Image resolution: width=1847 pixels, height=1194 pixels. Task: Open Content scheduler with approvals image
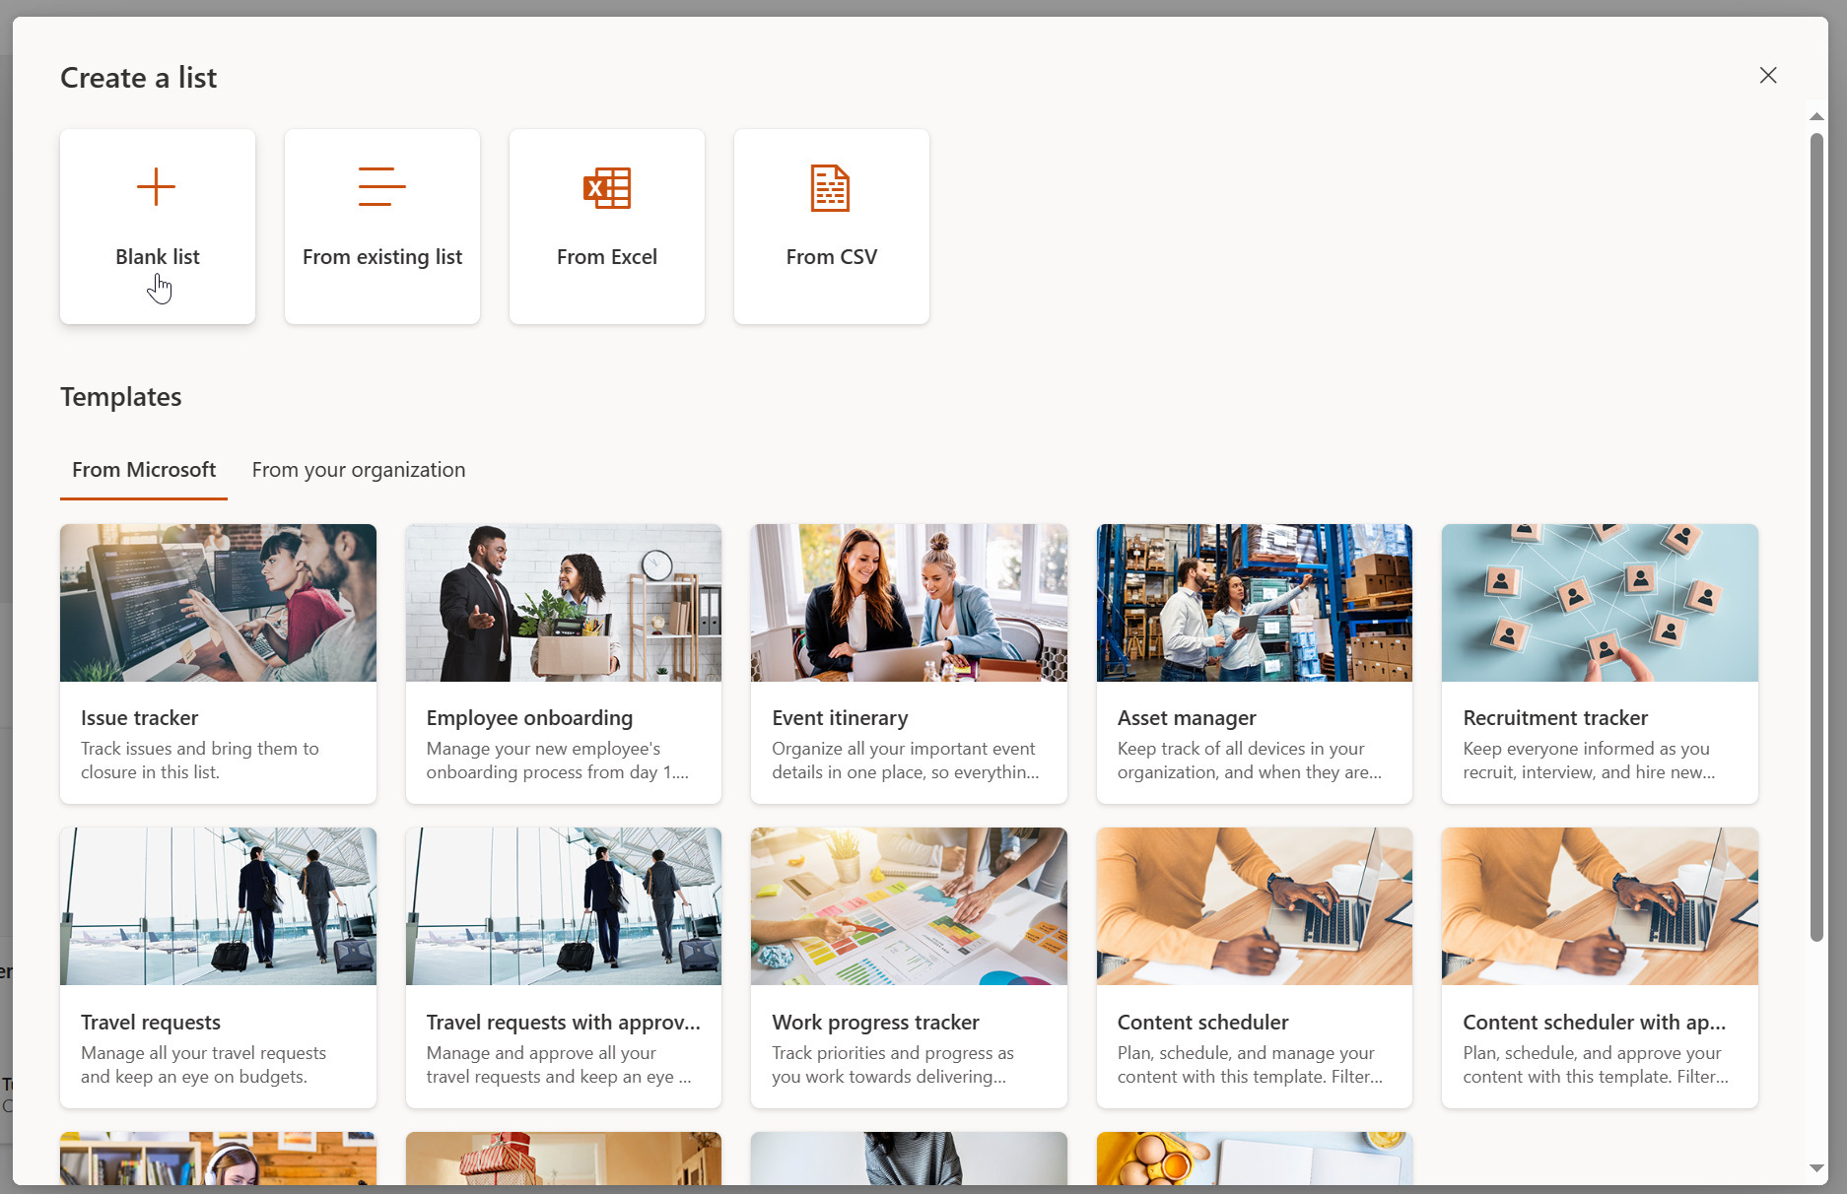pos(1600,906)
